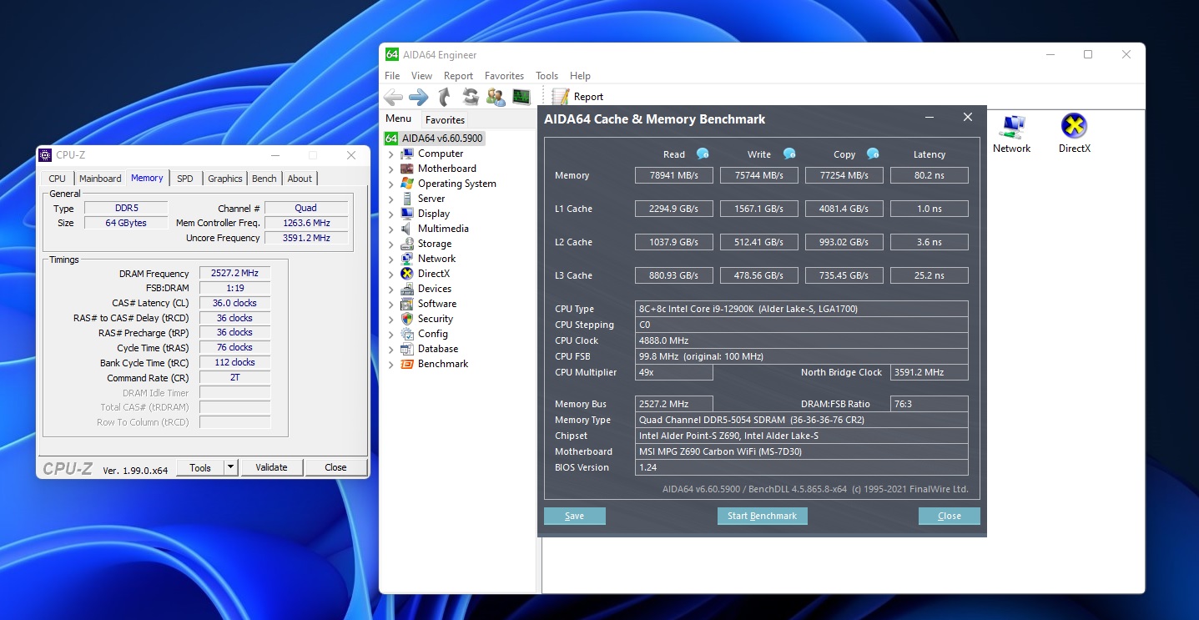The width and height of the screenshot is (1199, 620).
Task: Click the Report toolbar label
Action: pos(588,97)
